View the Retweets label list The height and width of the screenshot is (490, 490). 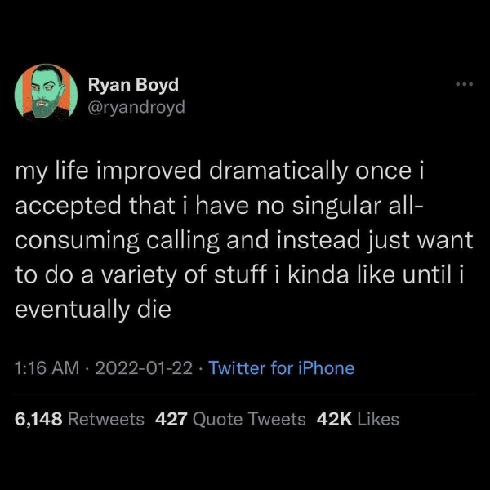[106, 419]
